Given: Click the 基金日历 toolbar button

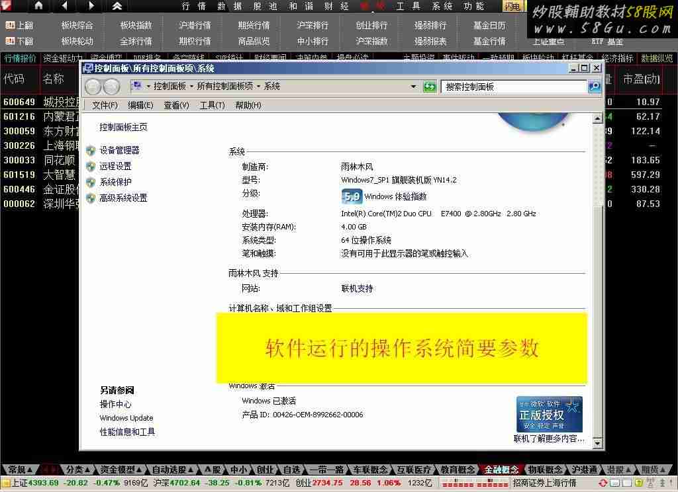Looking at the screenshot, I should tap(489, 26).
